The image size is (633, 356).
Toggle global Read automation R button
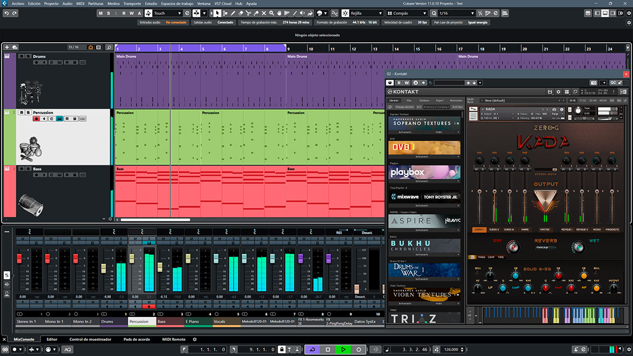[124, 13]
